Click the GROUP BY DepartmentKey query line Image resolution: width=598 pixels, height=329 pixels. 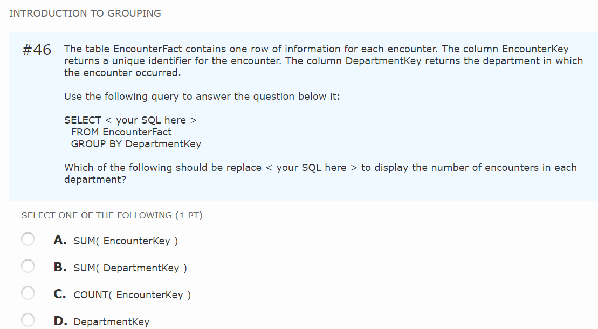point(136,143)
